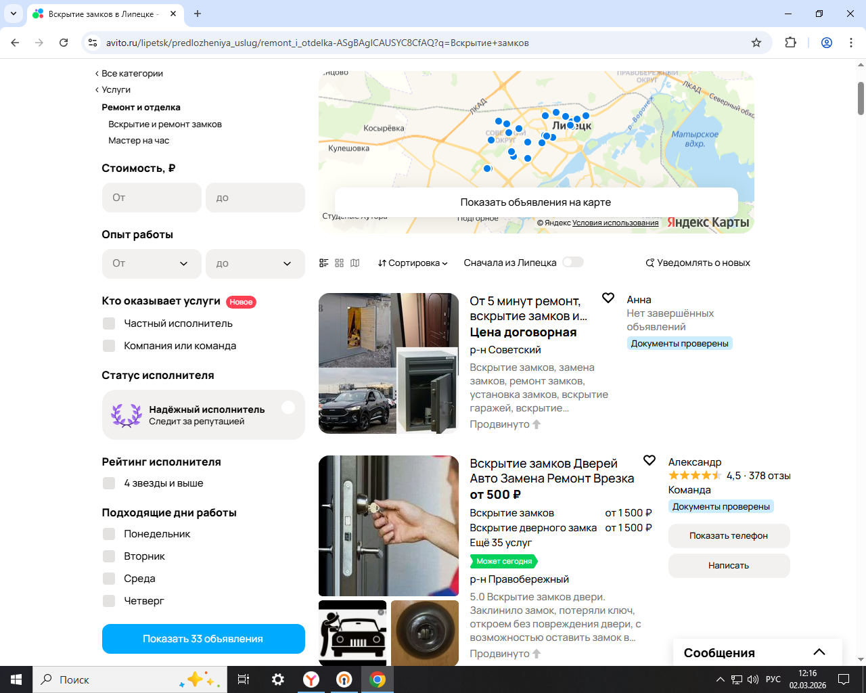Screen dimensions: 866x693
Task: View site information icon in address bar
Action: click(93, 43)
